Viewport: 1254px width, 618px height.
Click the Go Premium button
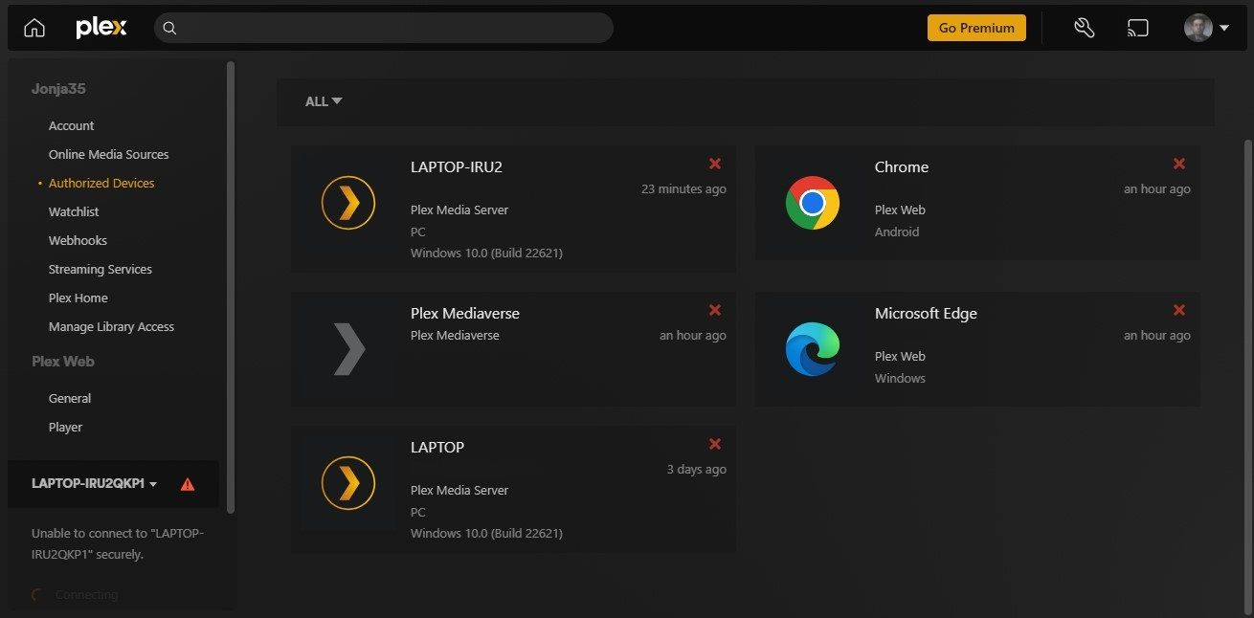976,27
